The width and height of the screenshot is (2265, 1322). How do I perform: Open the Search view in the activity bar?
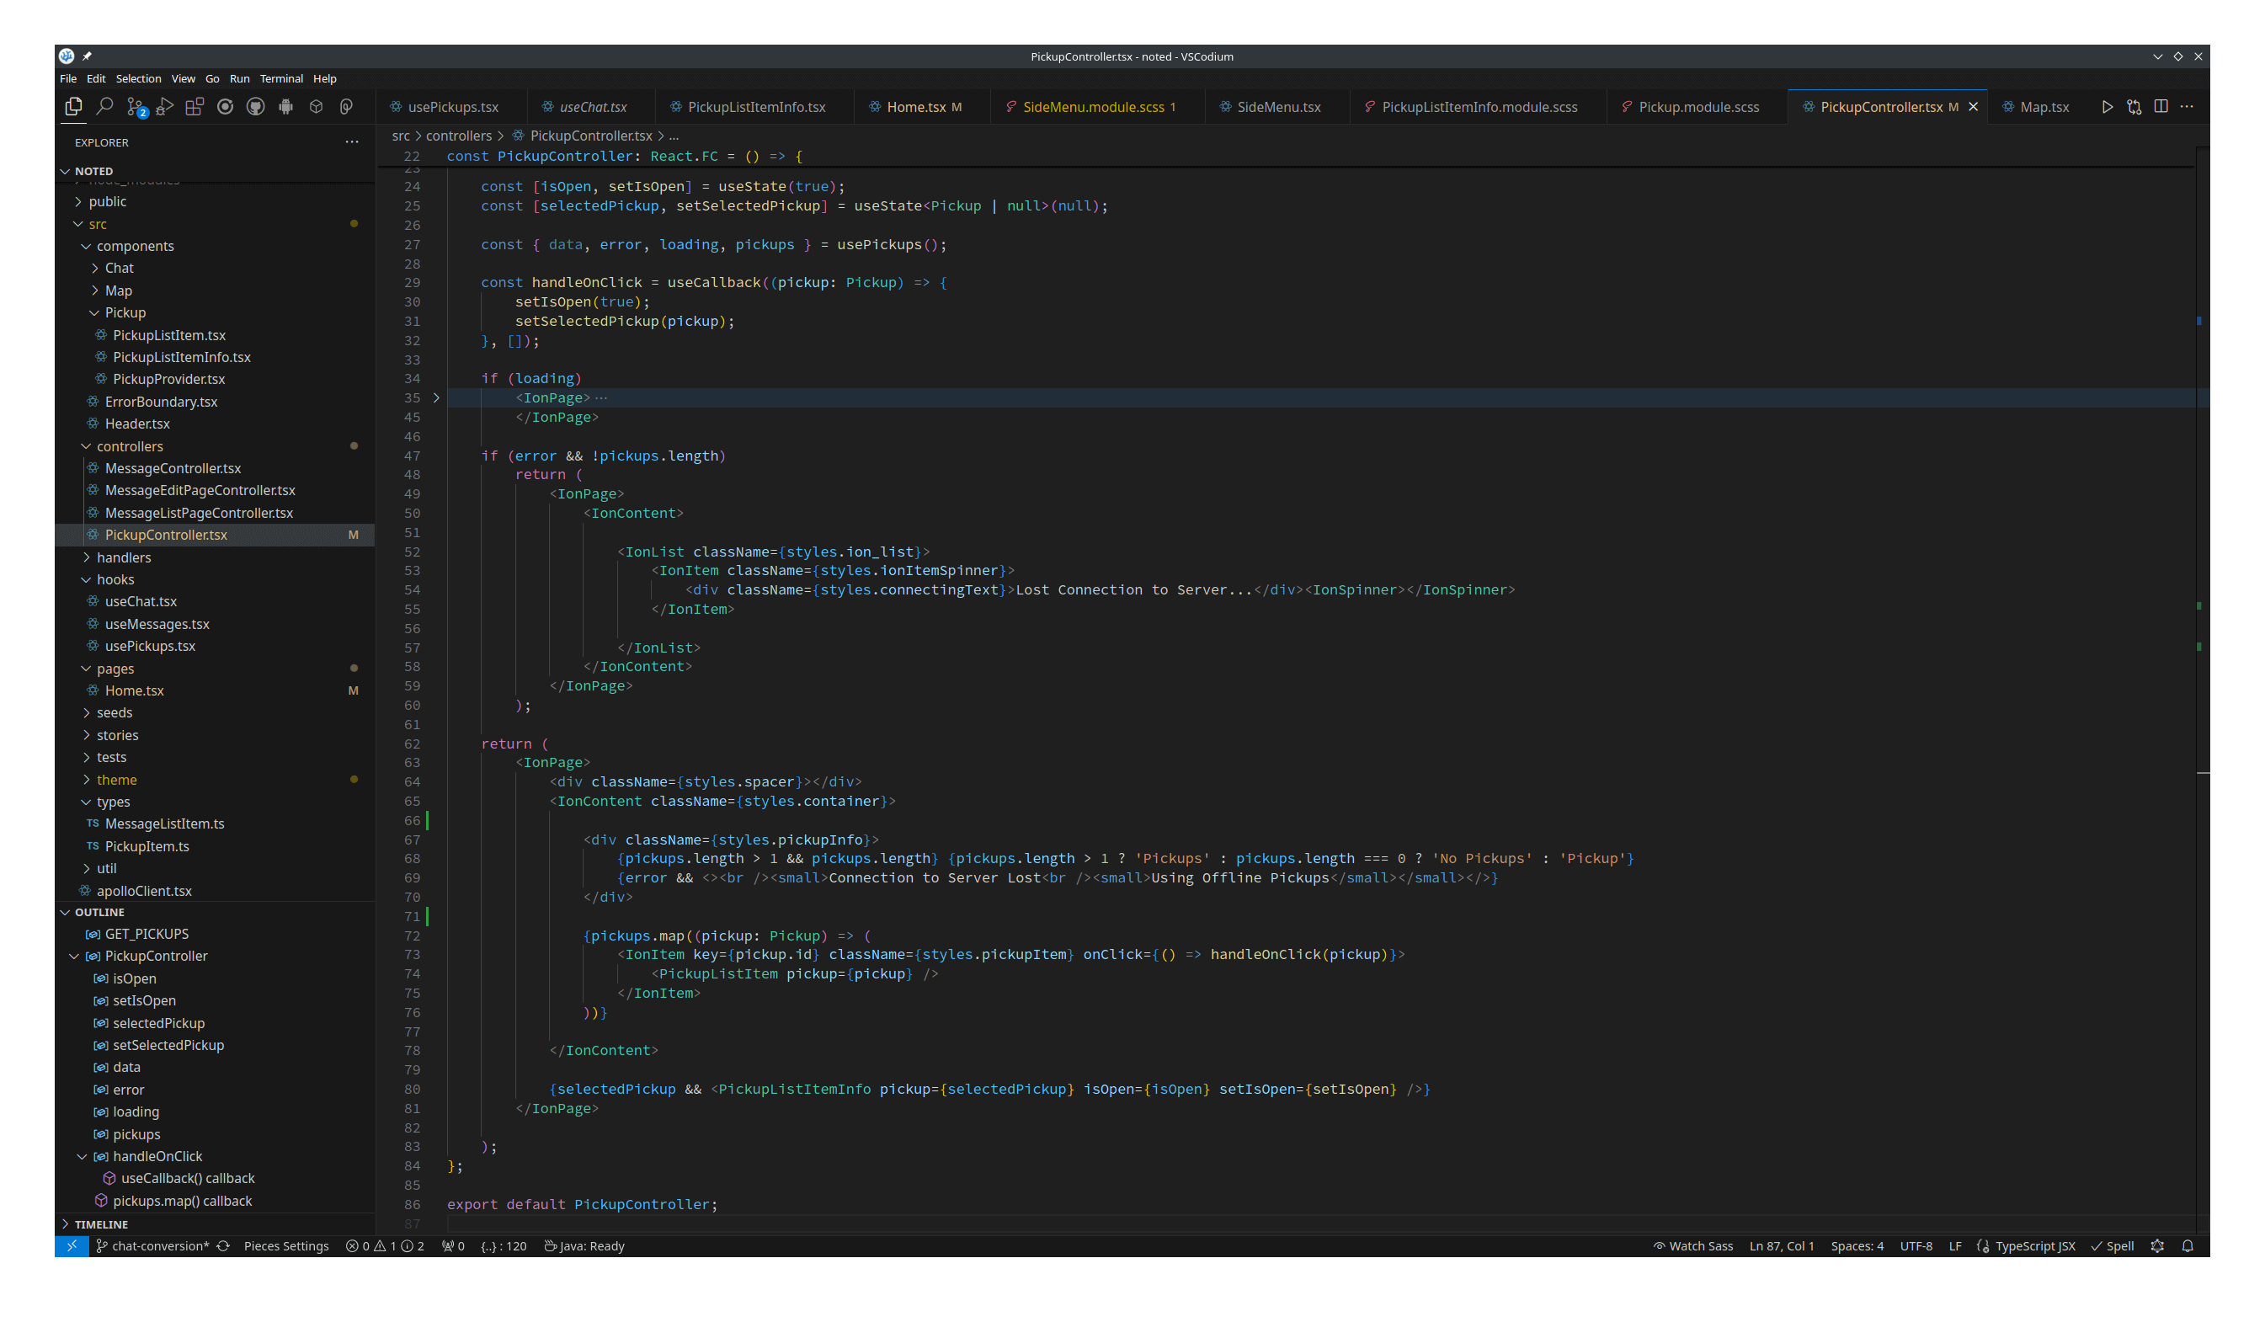click(106, 106)
